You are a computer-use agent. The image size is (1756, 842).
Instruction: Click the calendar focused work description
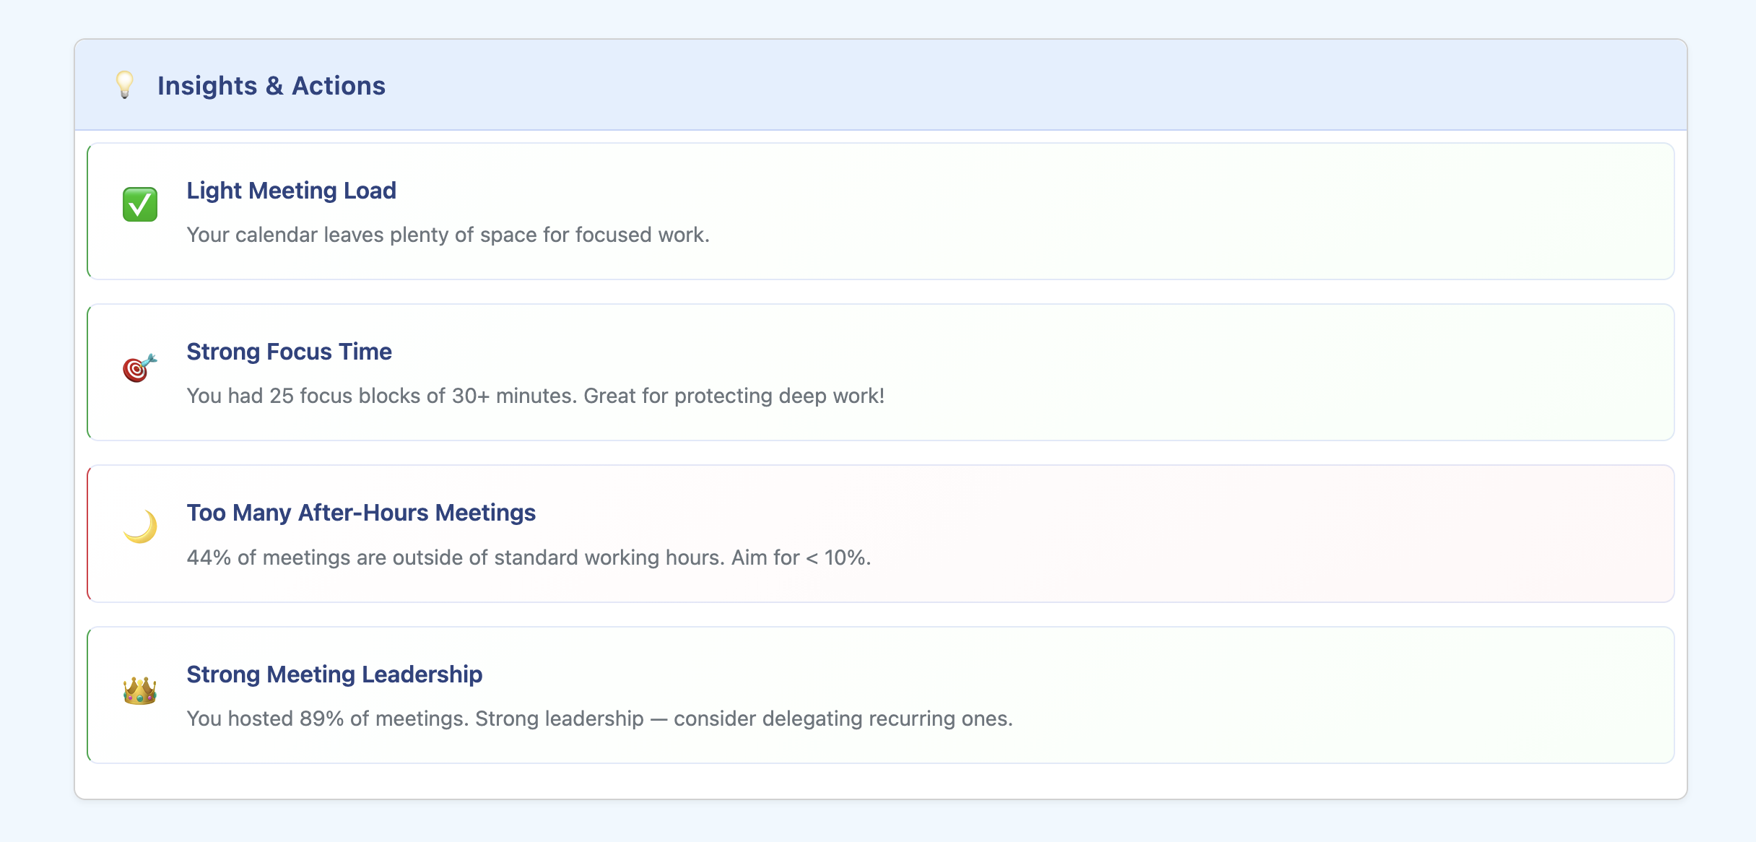pos(448,235)
